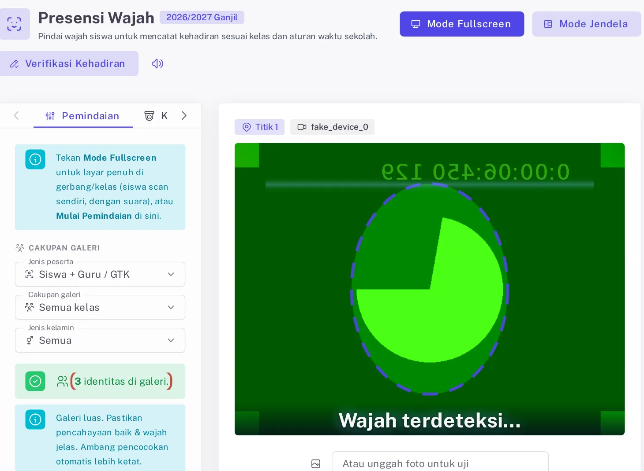Launch Mode Fullscreen
This screenshot has height=471, width=644.
462,24
